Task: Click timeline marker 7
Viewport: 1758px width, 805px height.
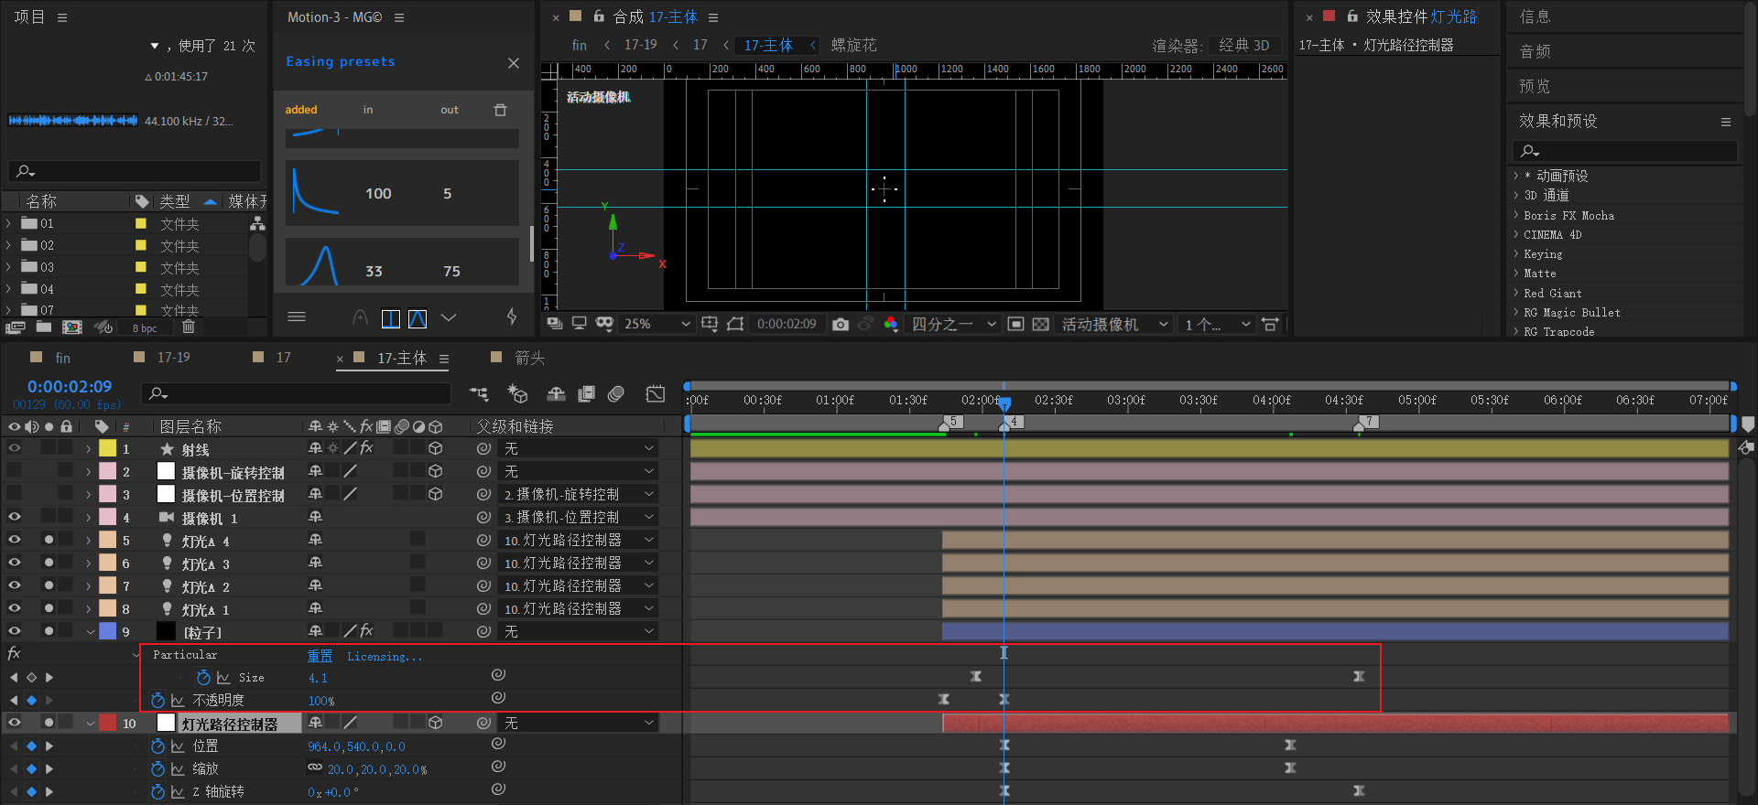Action: tap(1368, 422)
